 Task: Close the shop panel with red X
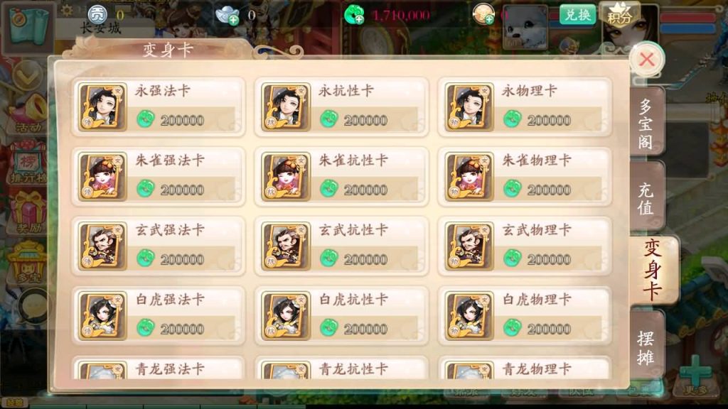(x=647, y=60)
